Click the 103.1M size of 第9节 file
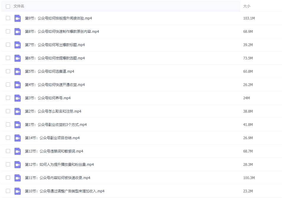This screenshot has width=282, height=198. 249,18
